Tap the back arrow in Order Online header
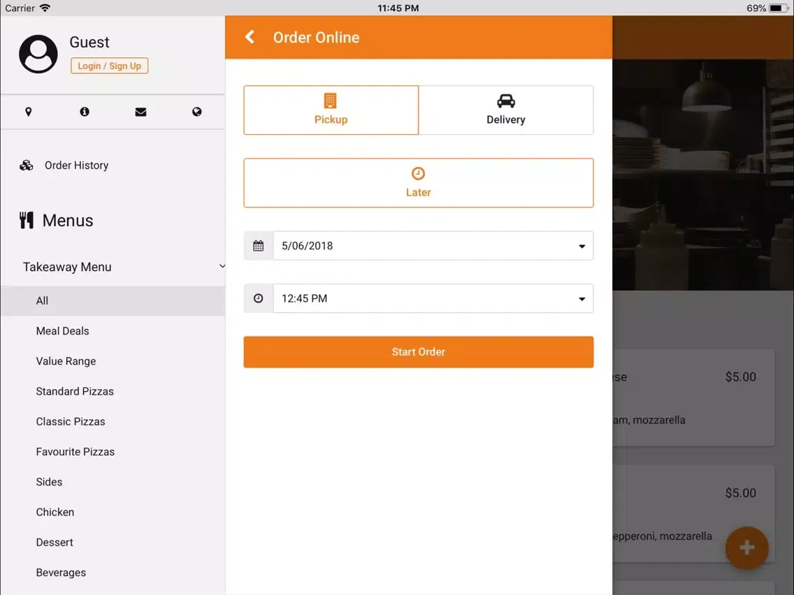 250,37
